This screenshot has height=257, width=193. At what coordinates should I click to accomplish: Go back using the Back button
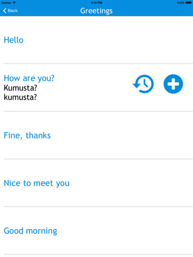(x=10, y=11)
